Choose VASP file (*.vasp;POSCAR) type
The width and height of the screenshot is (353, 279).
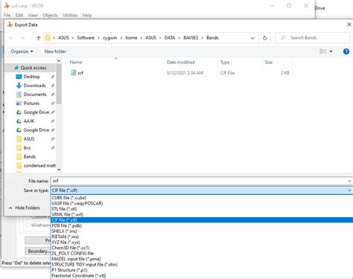[202, 203]
